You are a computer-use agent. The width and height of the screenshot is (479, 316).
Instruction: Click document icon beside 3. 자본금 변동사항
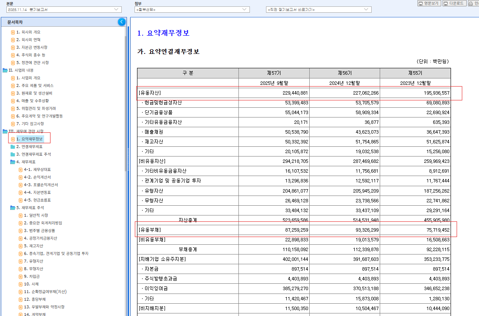click(x=13, y=48)
